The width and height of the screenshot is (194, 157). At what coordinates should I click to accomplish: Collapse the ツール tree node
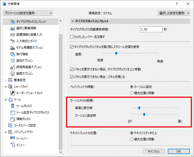5,100
